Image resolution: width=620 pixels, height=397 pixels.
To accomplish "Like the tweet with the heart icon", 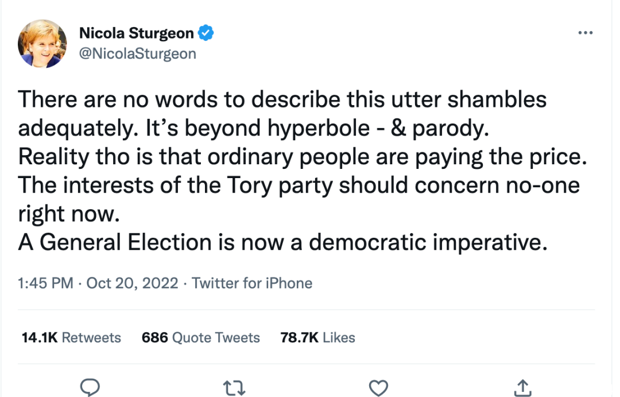I will [378, 387].
